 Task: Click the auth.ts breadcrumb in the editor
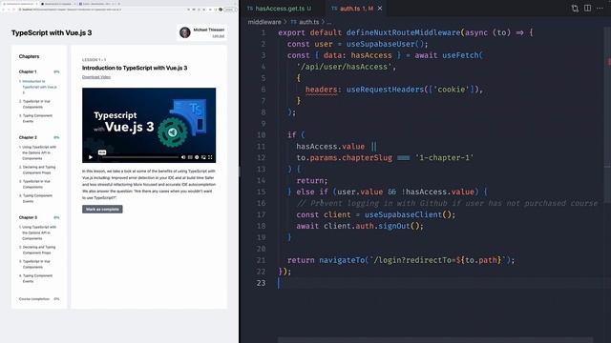[x=305, y=22]
